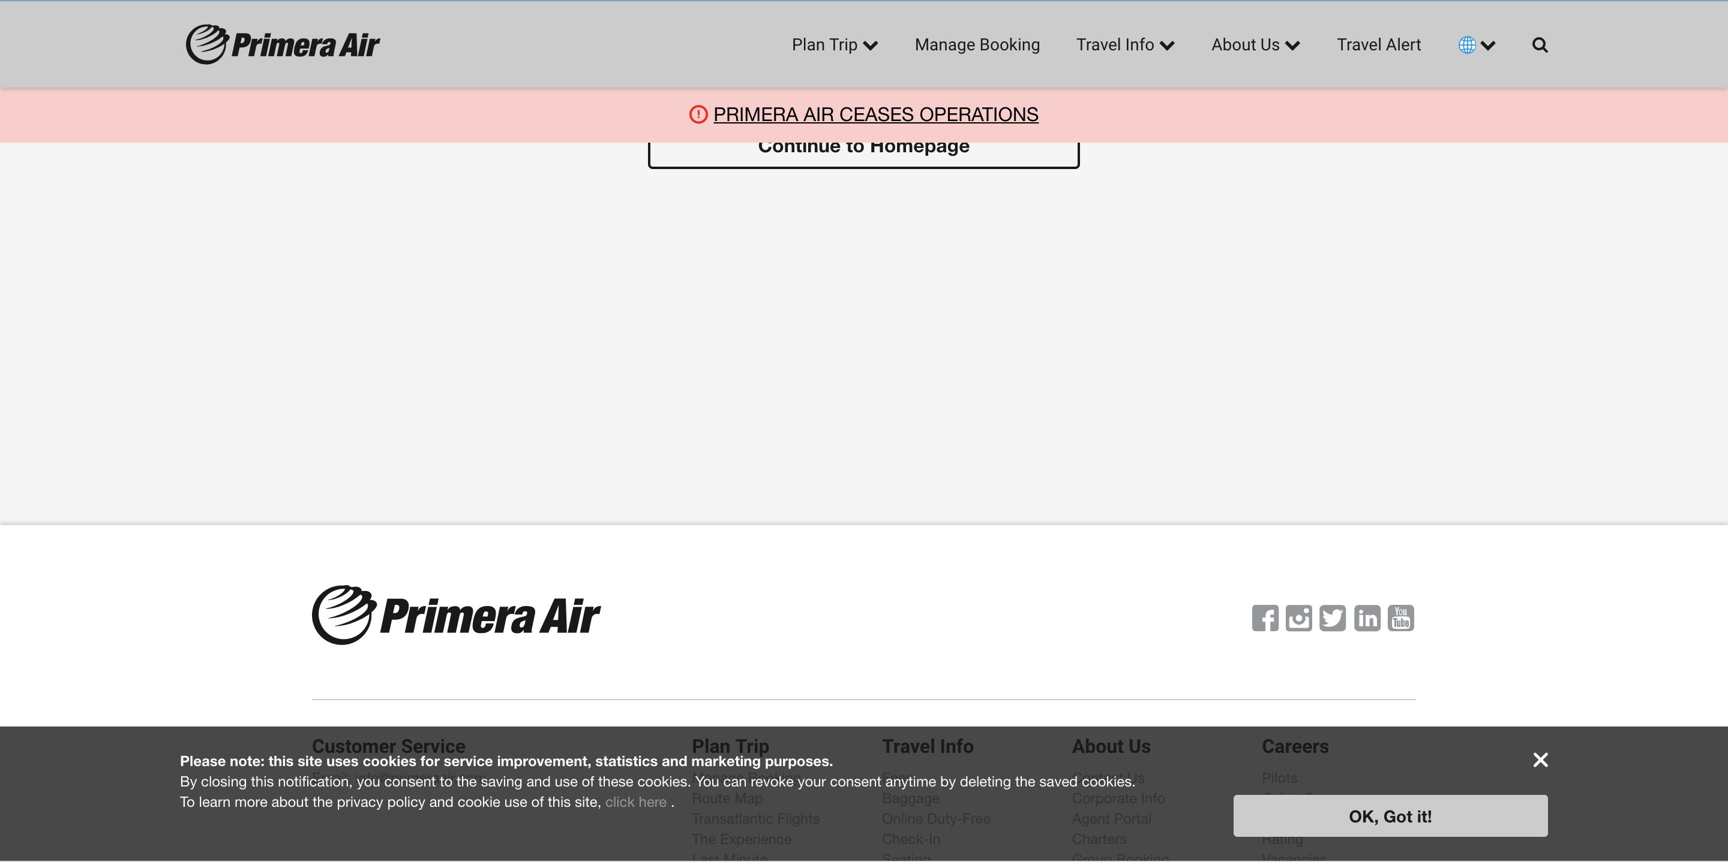Click the header Primera Air logo
1728x862 pixels.
point(283,45)
